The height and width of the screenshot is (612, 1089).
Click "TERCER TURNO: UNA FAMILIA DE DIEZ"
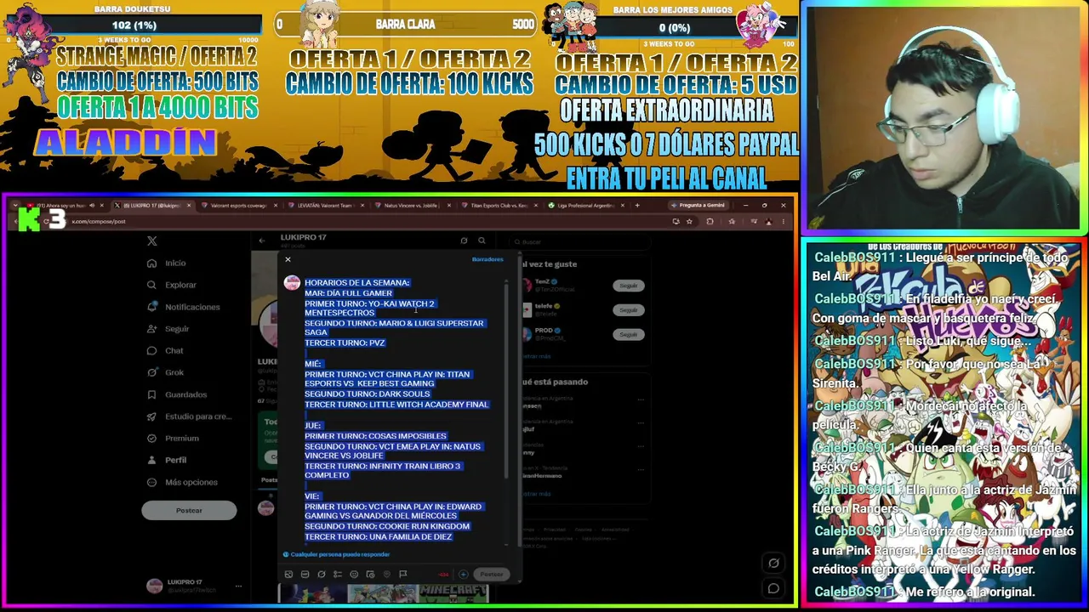379,537
